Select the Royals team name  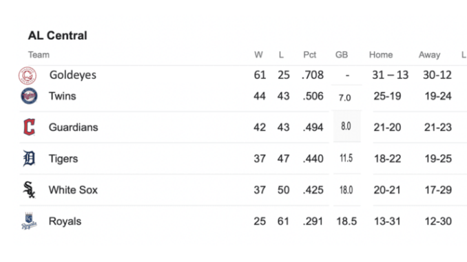pyautogui.click(x=65, y=221)
